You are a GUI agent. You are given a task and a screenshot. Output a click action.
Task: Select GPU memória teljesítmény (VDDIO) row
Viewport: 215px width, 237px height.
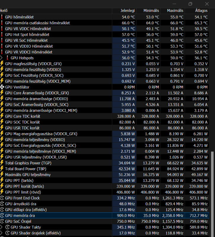click(x=104, y=140)
